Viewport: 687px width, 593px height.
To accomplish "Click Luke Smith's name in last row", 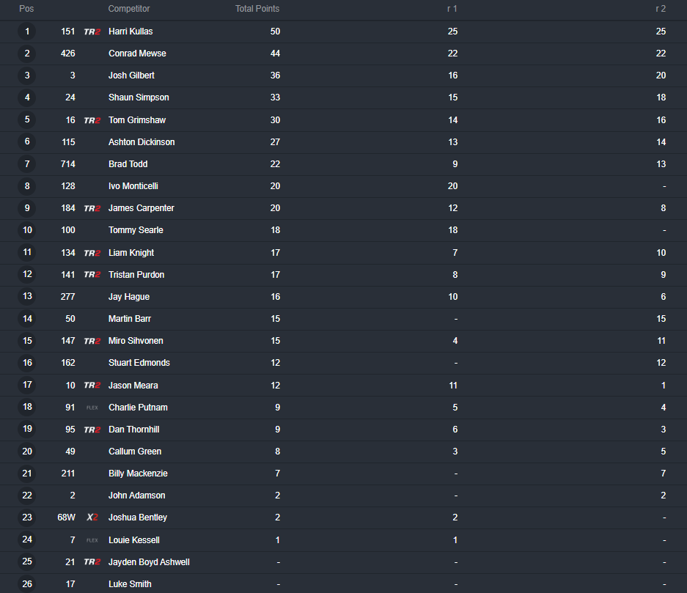I will point(130,583).
